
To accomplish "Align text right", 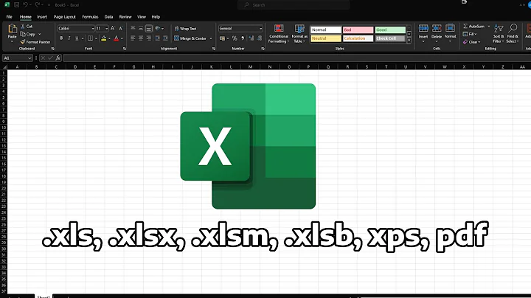I will [149, 38].
